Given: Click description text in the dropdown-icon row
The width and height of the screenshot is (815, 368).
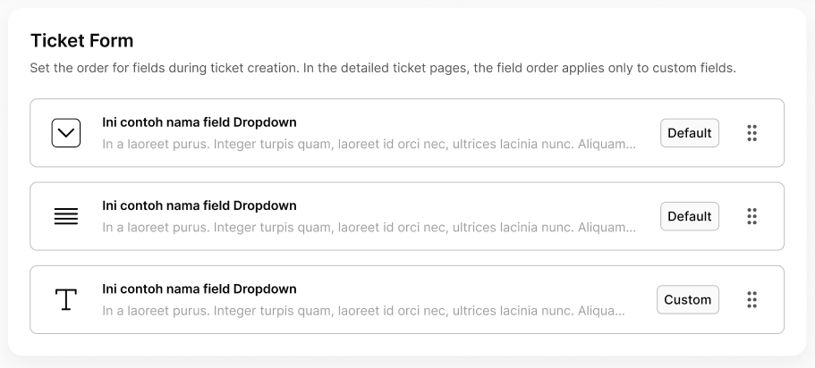Looking at the screenshot, I should coord(369,144).
